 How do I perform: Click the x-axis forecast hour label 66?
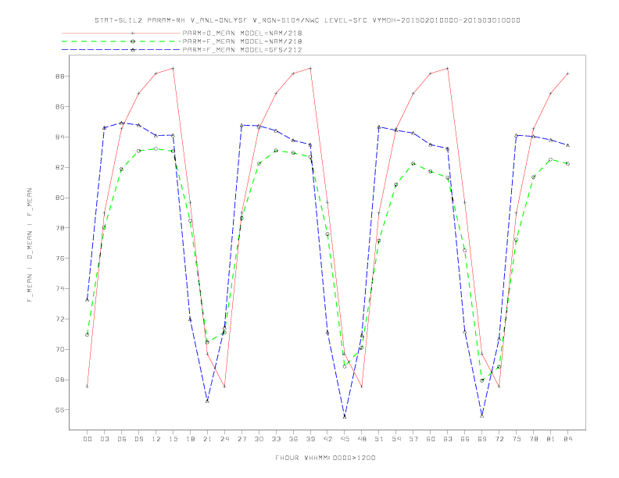[465, 439]
